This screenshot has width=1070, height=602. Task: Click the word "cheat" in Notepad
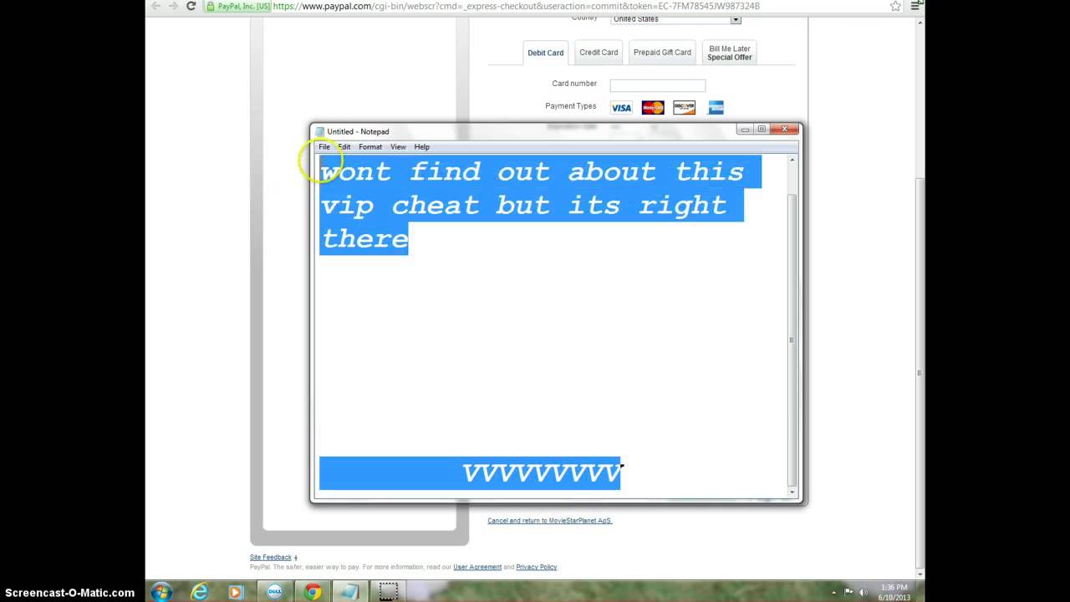(x=435, y=206)
